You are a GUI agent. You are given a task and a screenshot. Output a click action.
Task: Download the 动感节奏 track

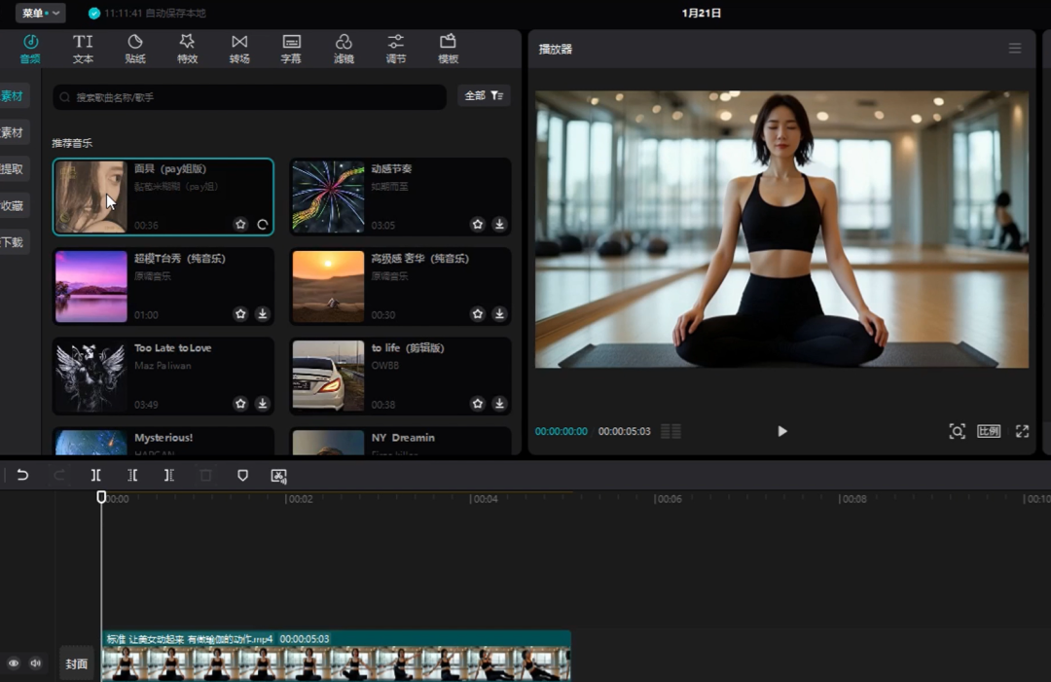[499, 224]
